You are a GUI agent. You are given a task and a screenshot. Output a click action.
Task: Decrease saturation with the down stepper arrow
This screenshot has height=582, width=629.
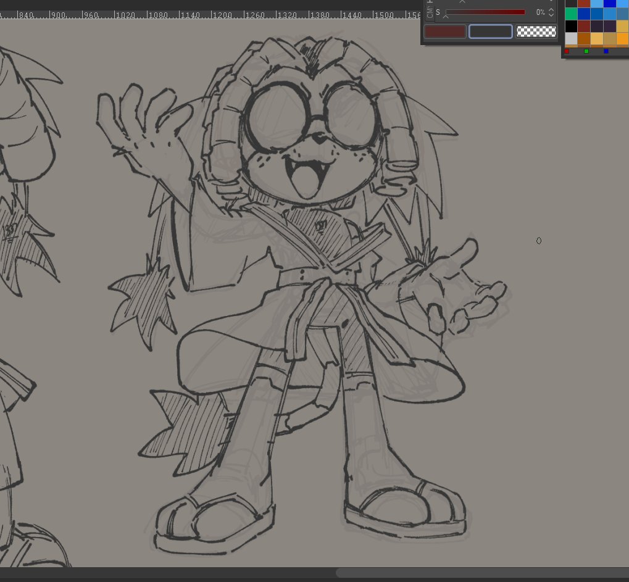[551, 15]
